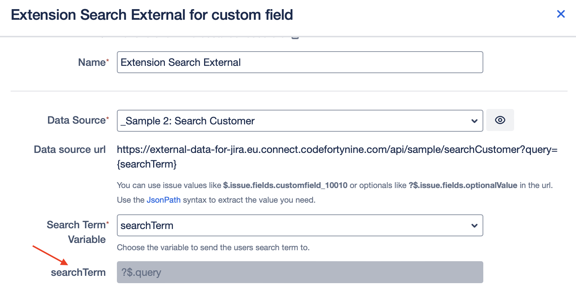This screenshot has width=576, height=289.
Task: Click the chevron on the searchTerm variable selector
Action: pyautogui.click(x=474, y=225)
